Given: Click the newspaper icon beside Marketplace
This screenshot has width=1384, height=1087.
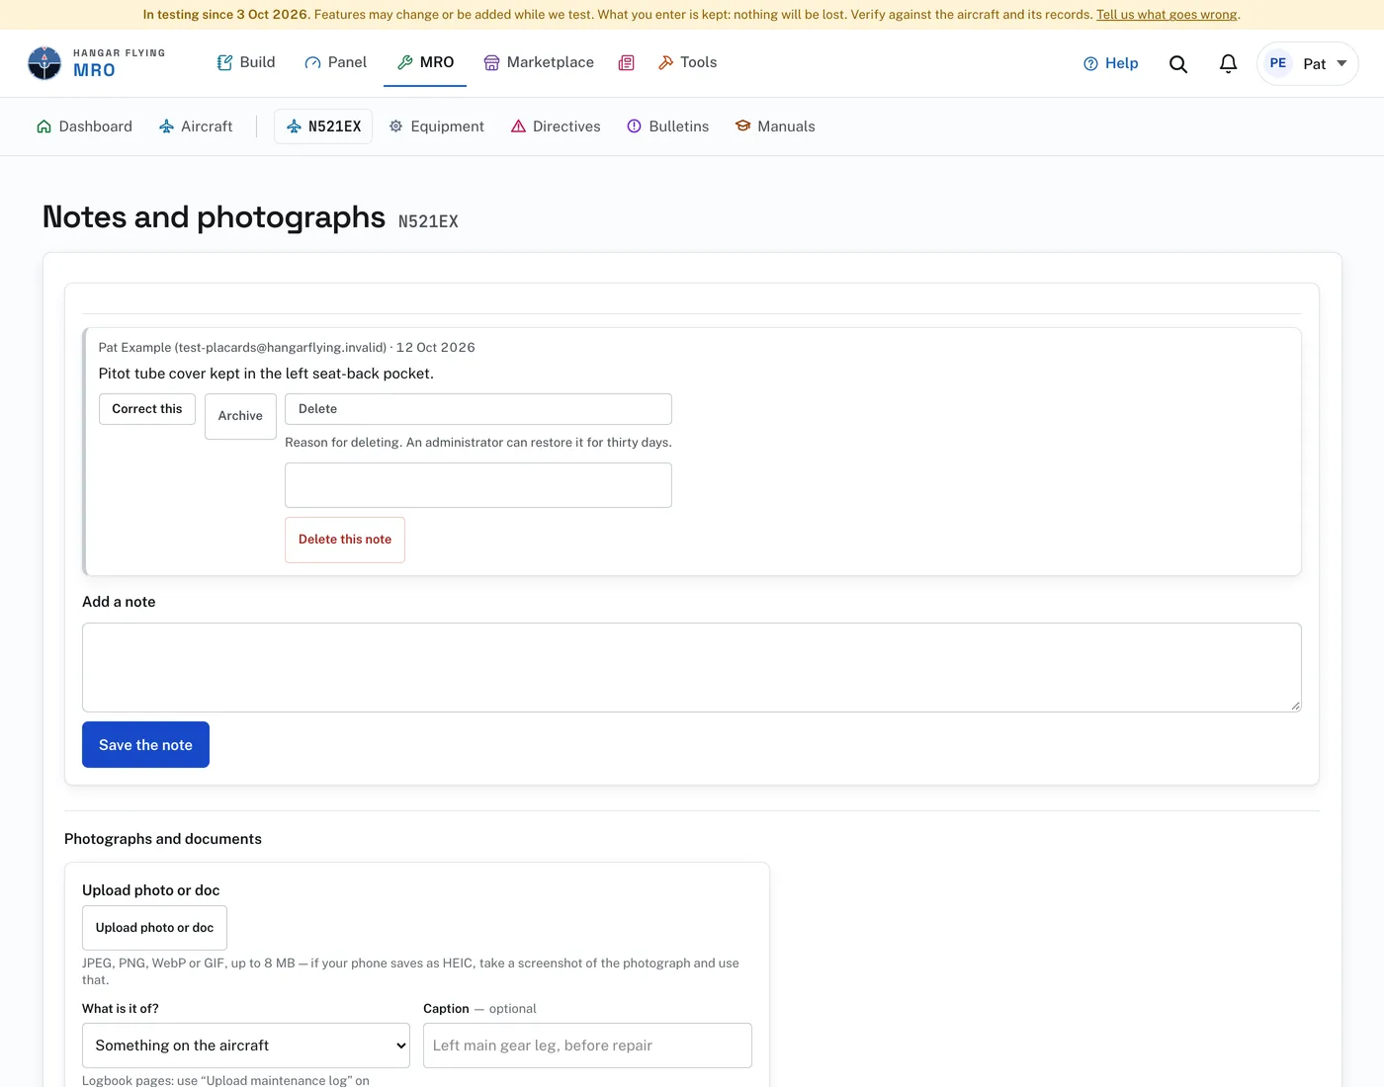Looking at the screenshot, I should (x=626, y=62).
